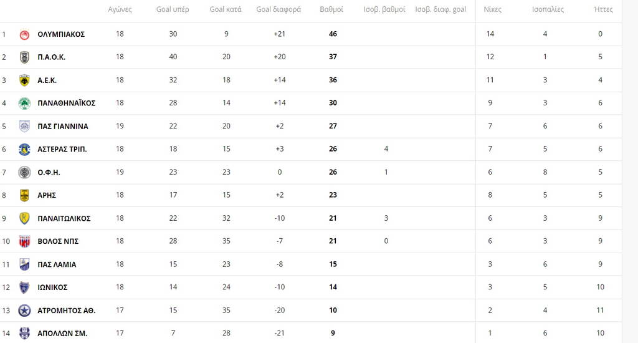Click the ΠΑΣ ΛΑΜΙΑ team name

57,264
